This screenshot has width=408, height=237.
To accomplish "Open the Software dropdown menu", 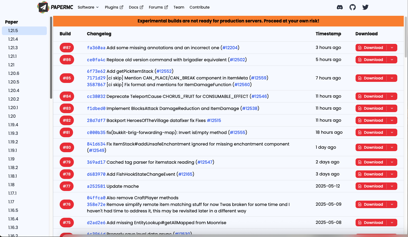I will pyautogui.click(x=88, y=7).
